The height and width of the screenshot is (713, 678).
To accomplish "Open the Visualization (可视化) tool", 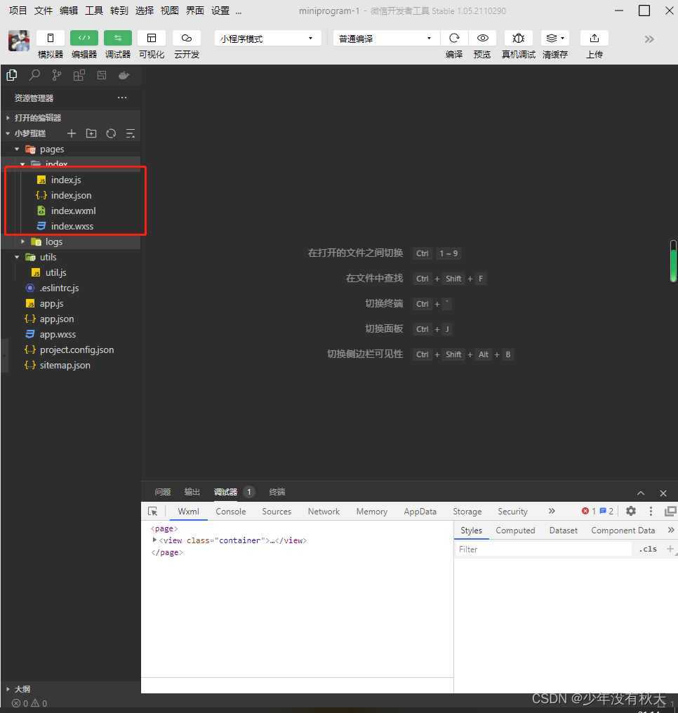I will (x=152, y=38).
